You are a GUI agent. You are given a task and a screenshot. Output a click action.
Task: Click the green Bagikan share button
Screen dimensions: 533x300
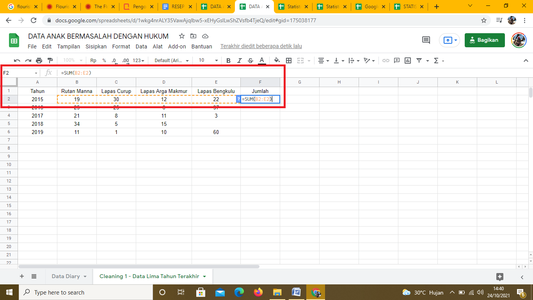point(484,40)
